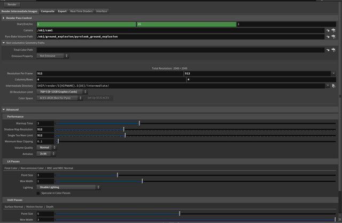Click the Unlit Passes heading
This screenshot has width=342, height=223.
[14, 200]
